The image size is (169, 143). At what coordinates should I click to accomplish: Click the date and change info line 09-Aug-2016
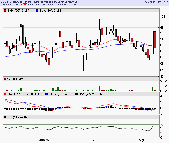point(38,4)
